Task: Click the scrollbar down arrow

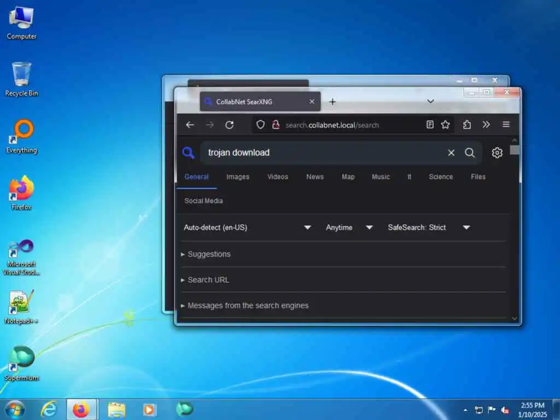Action: 514,318
